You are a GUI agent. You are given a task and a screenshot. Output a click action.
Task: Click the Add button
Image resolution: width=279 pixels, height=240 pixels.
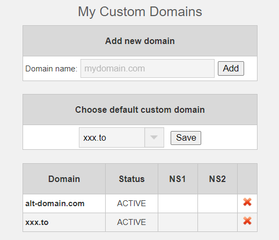point(231,68)
